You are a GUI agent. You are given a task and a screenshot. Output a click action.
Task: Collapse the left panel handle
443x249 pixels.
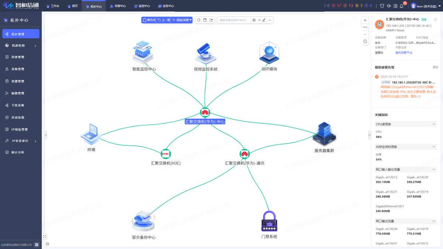(46, 135)
